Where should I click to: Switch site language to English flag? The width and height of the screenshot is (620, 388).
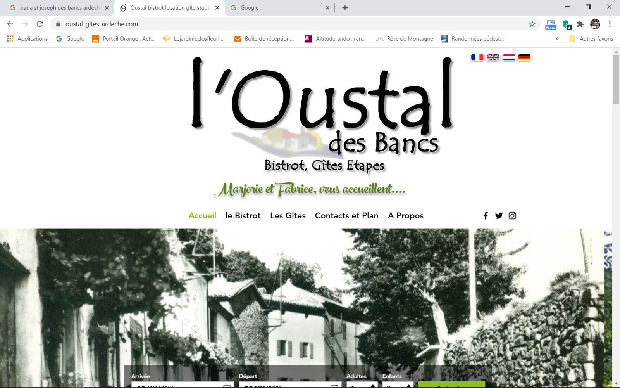click(493, 57)
